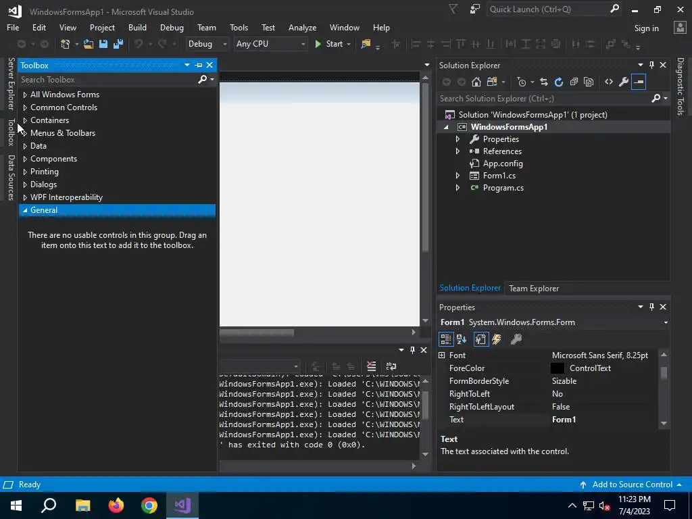692x519 pixels.
Task: Click the Save icon in the toolbar
Action: click(103, 44)
